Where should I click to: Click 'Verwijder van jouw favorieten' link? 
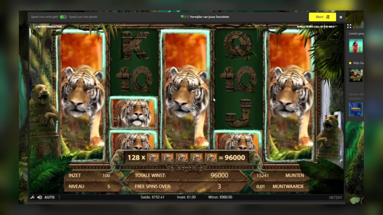[209, 17]
